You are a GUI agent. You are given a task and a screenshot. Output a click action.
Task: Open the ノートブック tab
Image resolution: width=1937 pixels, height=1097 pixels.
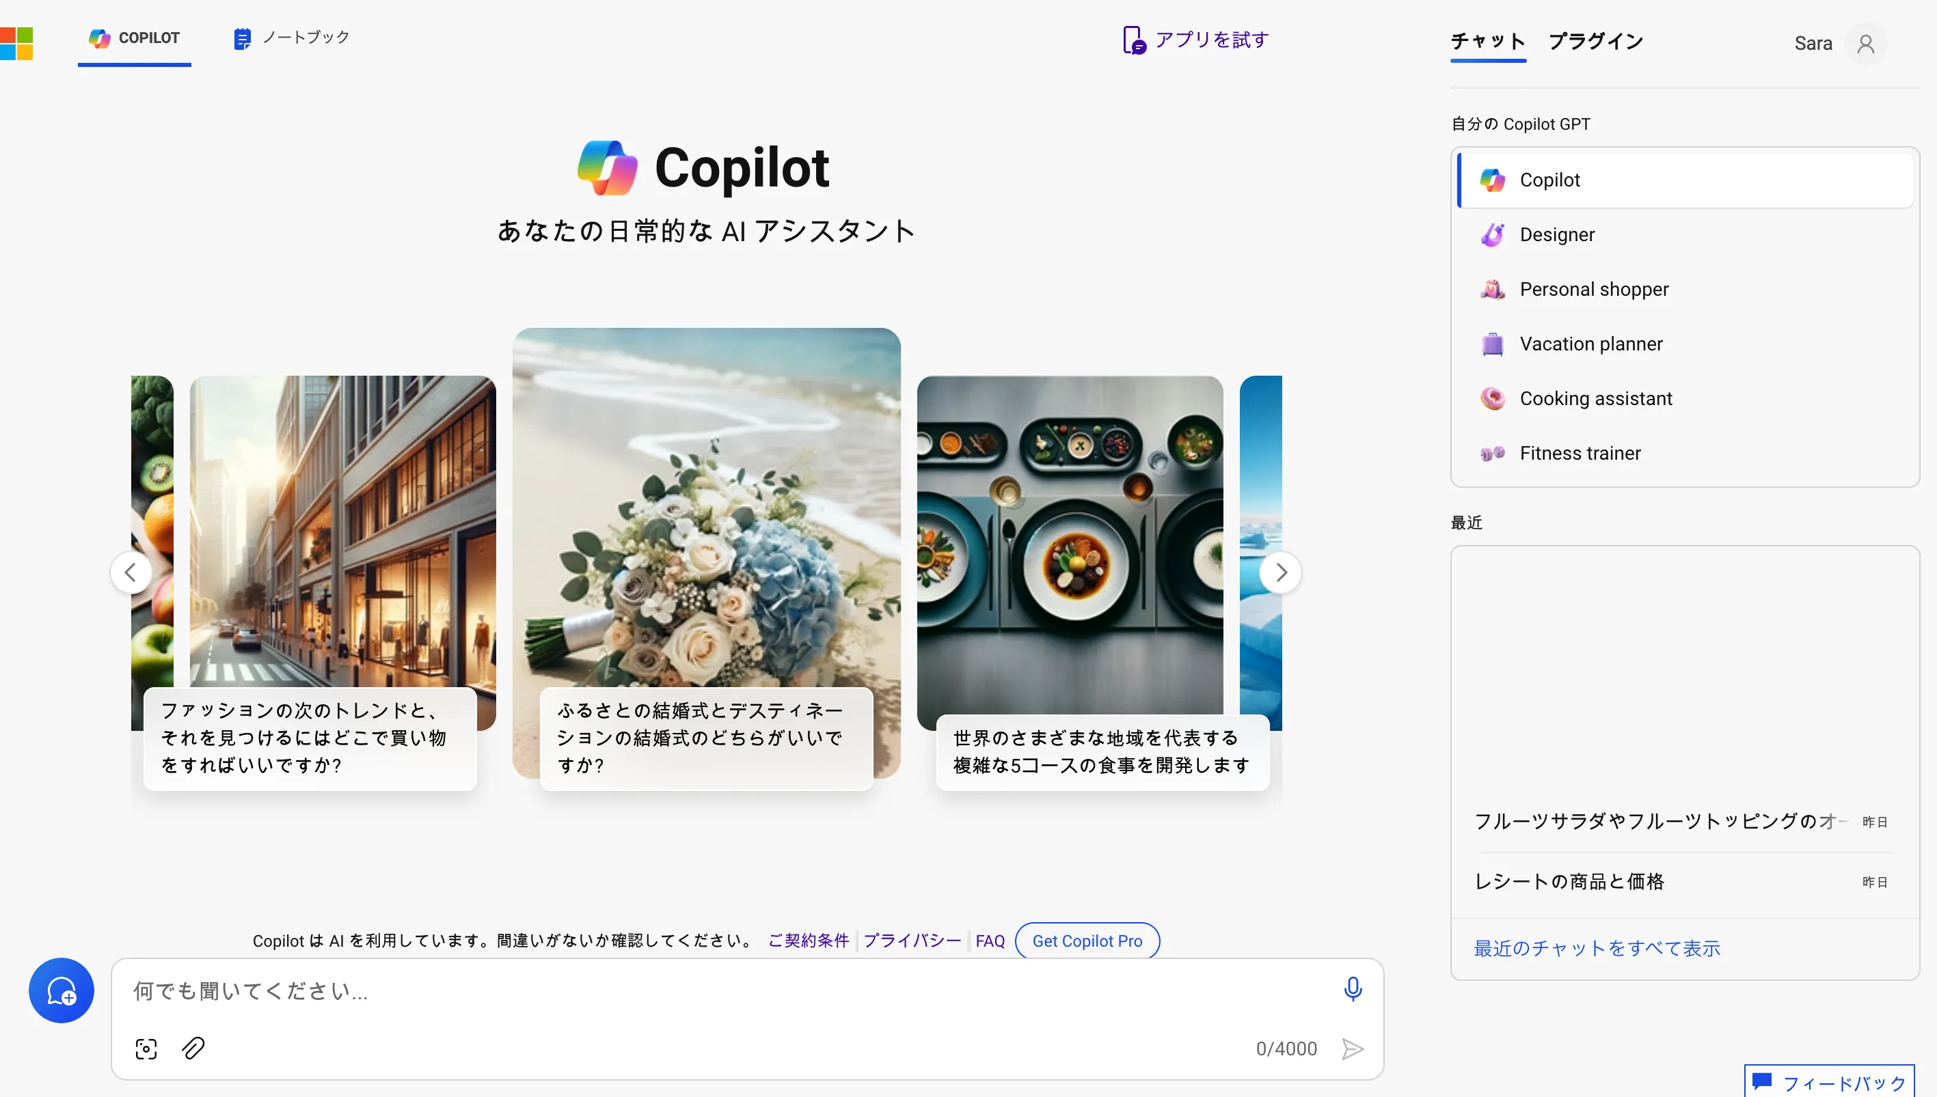click(292, 38)
